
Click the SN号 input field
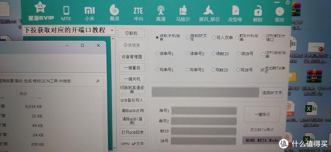tap(204, 141)
